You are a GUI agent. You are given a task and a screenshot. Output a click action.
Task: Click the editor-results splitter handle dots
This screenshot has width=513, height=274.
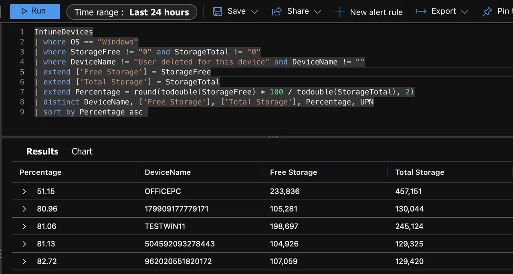(x=273, y=137)
